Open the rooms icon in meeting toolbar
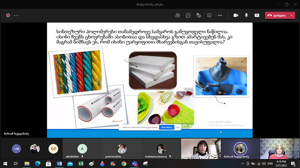The width and height of the screenshot is (300, 168). point(209,15)
